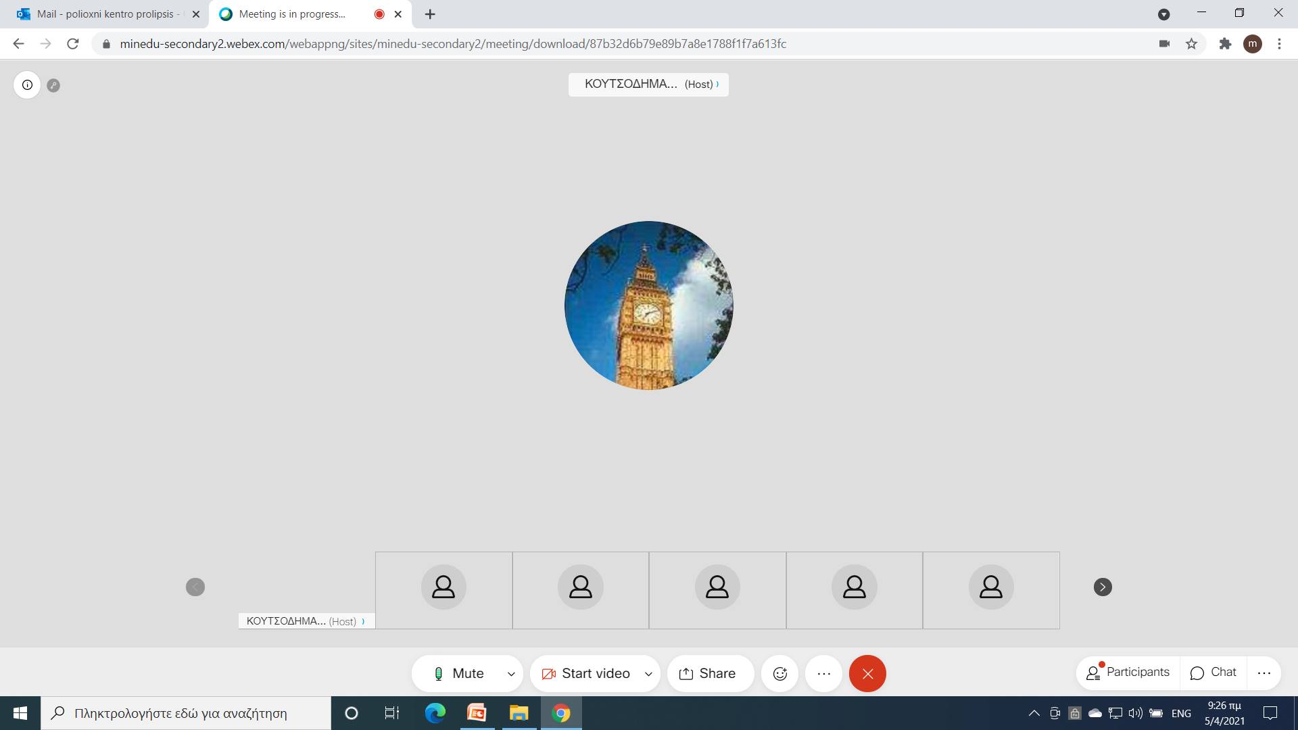Open more options in the center toolbar
This screenshot has width=1298, height=730.
click(823, 673)
